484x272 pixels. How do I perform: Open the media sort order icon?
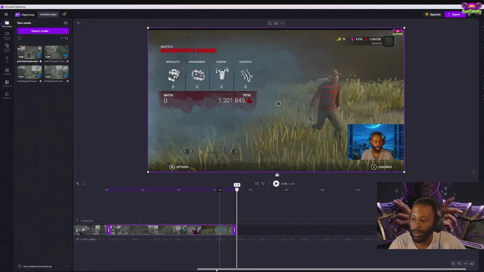pyautogui.click(x=67, y=38)
